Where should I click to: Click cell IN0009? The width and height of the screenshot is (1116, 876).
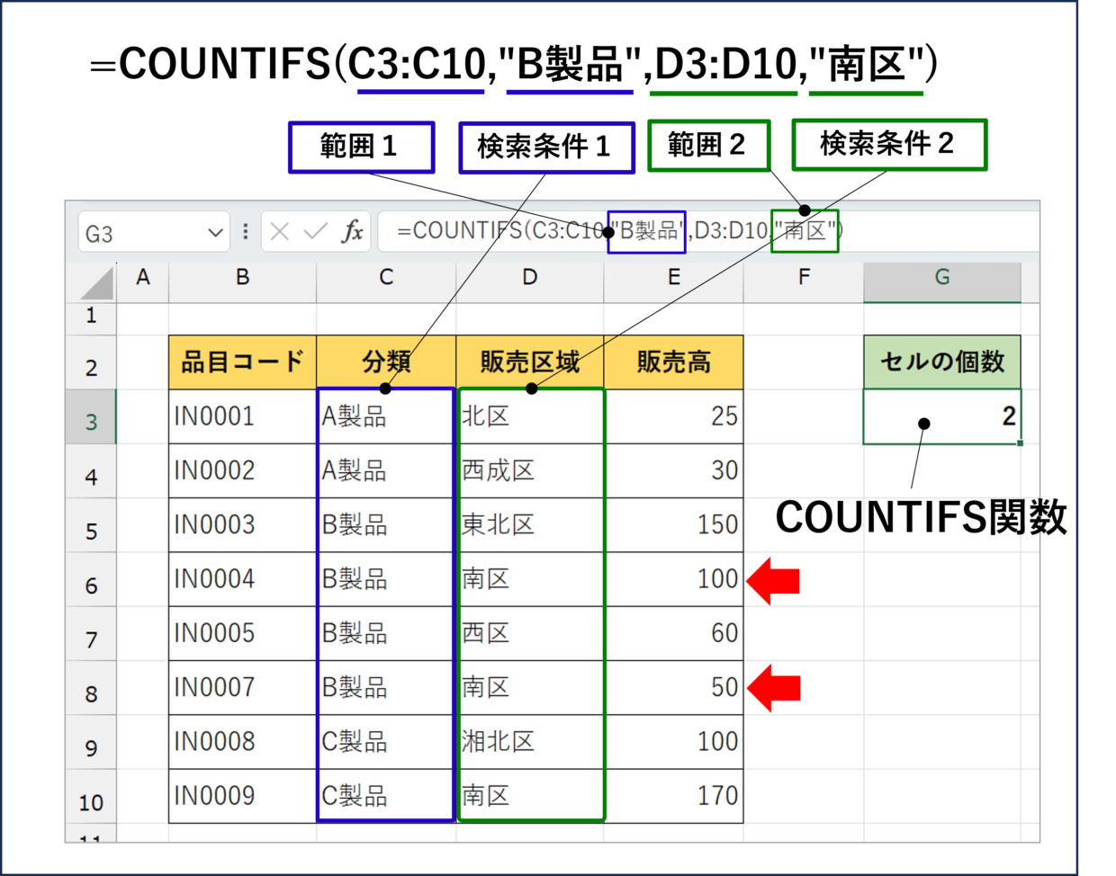click(243, 796)
